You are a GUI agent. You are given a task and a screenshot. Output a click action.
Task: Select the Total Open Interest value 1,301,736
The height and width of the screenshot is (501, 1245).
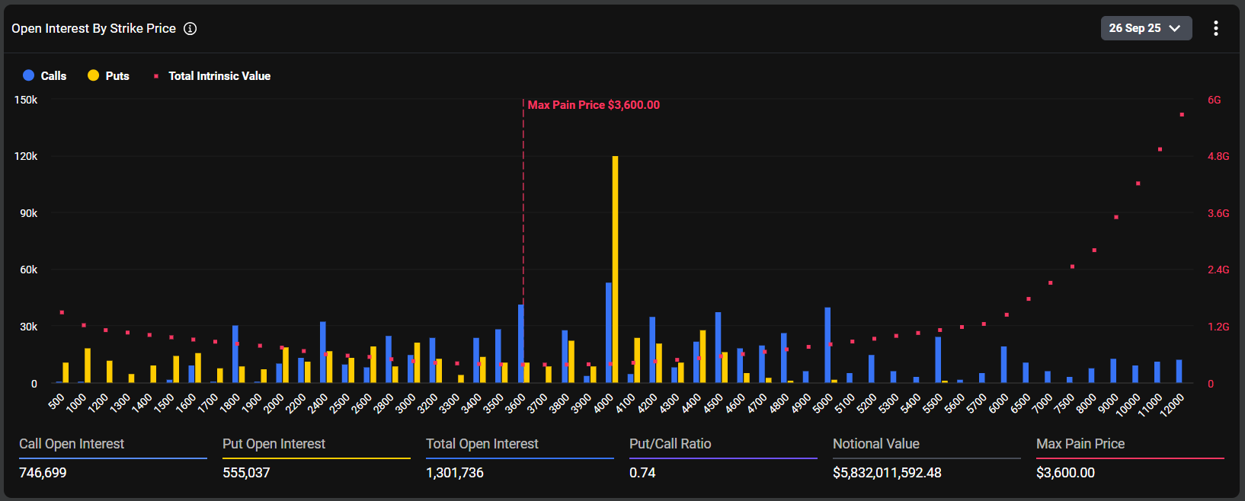[455, 473]
